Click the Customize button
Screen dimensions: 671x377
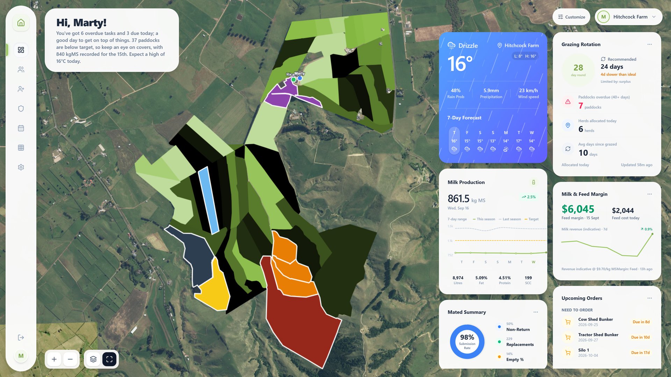pos(571,17)
